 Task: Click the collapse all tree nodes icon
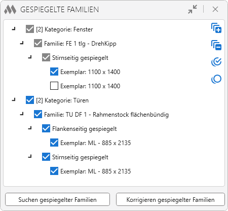click(216, 45)
